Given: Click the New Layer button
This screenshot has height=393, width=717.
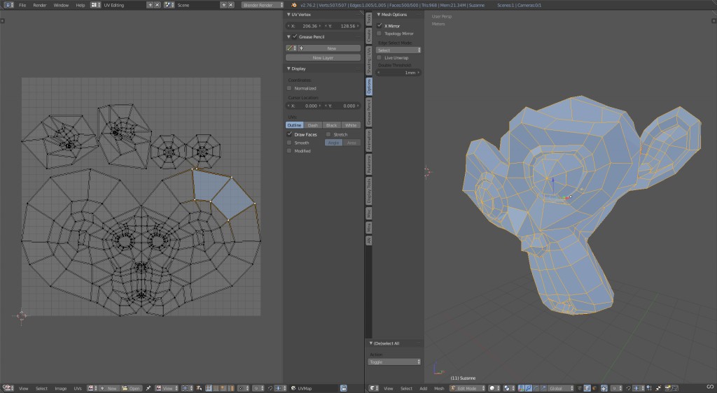Looking at the screenshot, I should [x=323, y=57].
